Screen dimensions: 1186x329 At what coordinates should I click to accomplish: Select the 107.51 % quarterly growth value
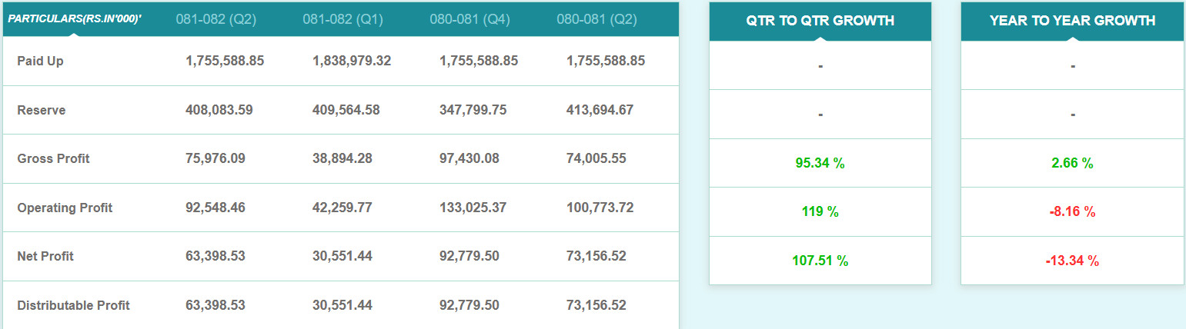coord(820,261)
